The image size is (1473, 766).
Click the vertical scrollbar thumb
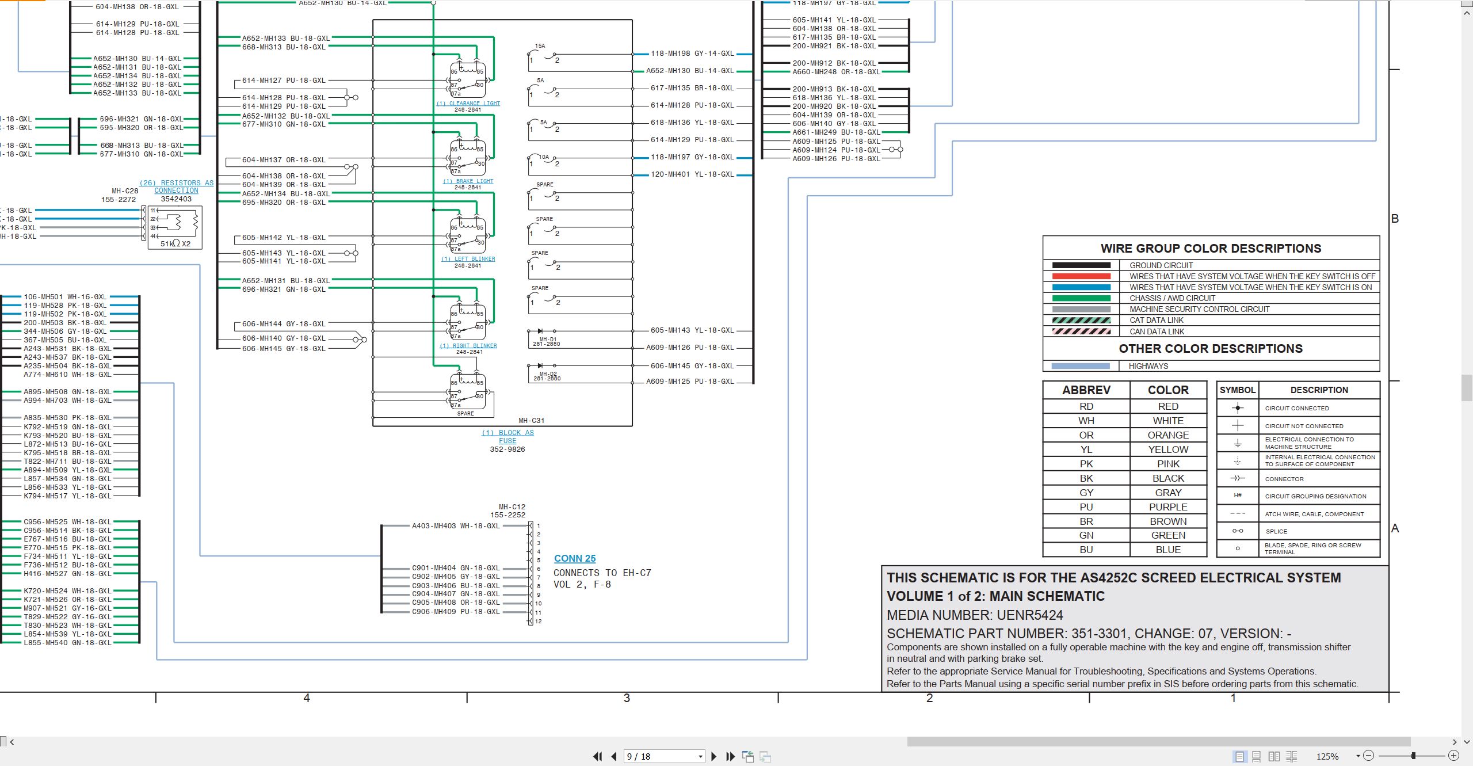click(1467, 388)
